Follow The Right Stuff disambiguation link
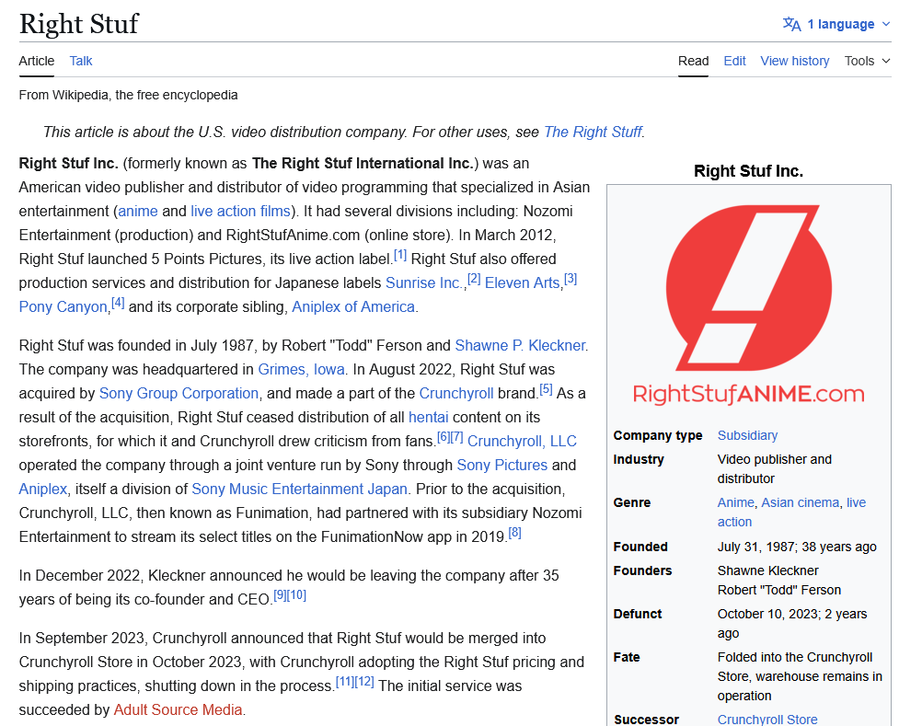Image resolution: width=899 pixels, height=726 pixels. click(x=592, y=132)
